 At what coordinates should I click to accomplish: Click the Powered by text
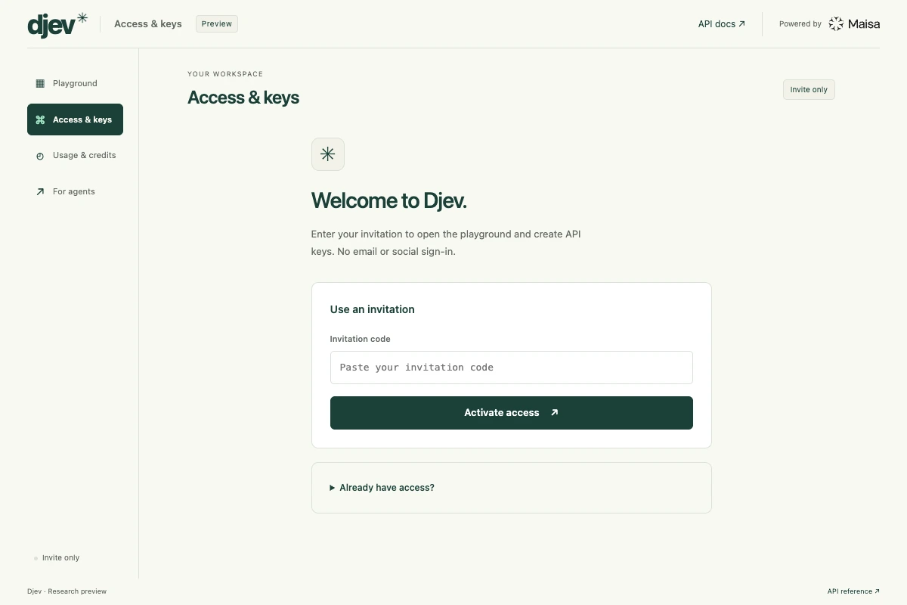coord(800,24)
